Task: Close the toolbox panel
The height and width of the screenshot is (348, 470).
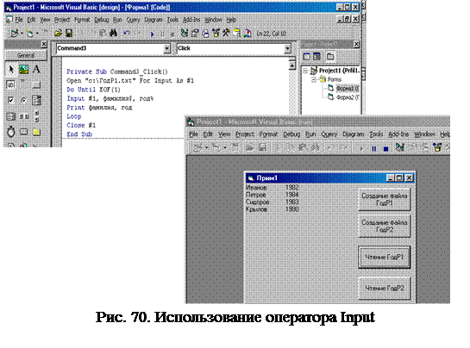Action: click(x=44, y=44)
